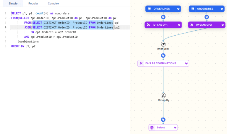Open the Simple tab

tap(13, 4)
